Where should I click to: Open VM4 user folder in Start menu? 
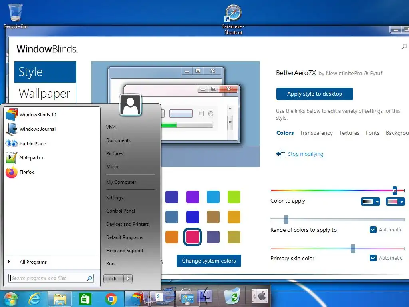coord(111,127)
